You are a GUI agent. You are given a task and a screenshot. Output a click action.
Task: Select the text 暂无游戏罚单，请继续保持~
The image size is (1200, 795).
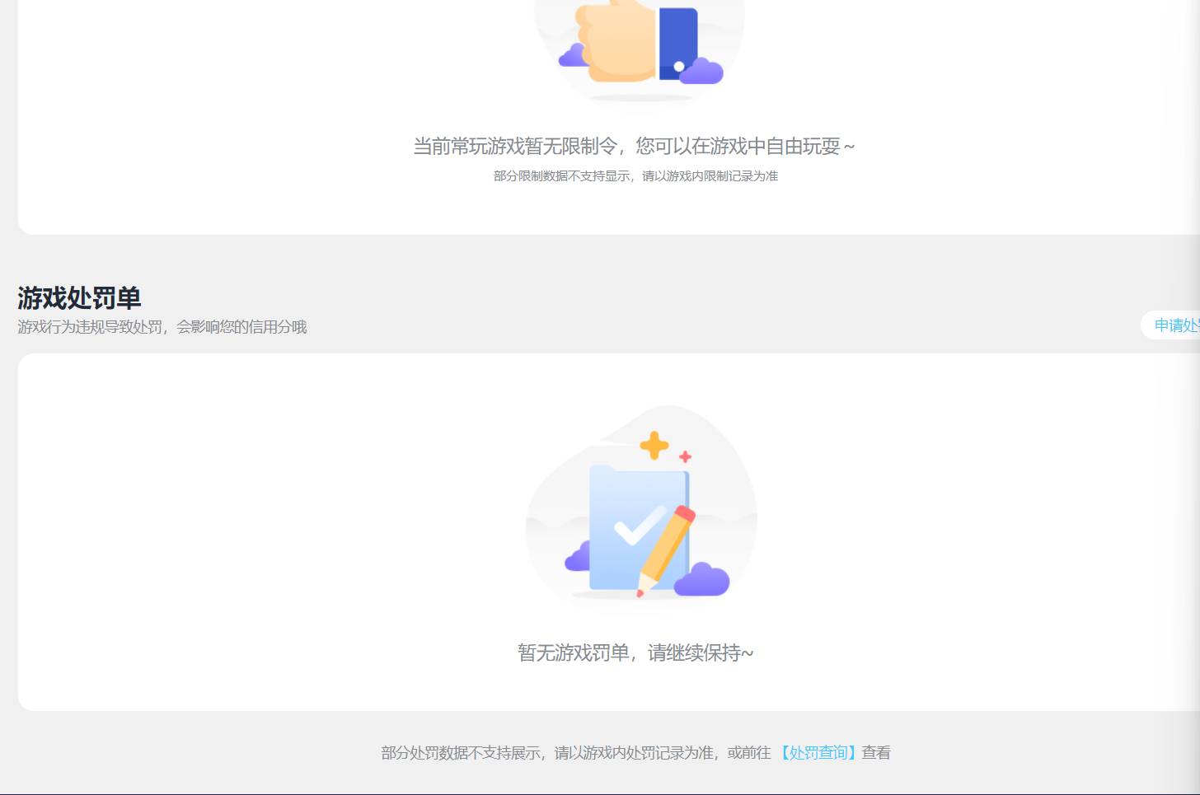(x=635, y=652)
